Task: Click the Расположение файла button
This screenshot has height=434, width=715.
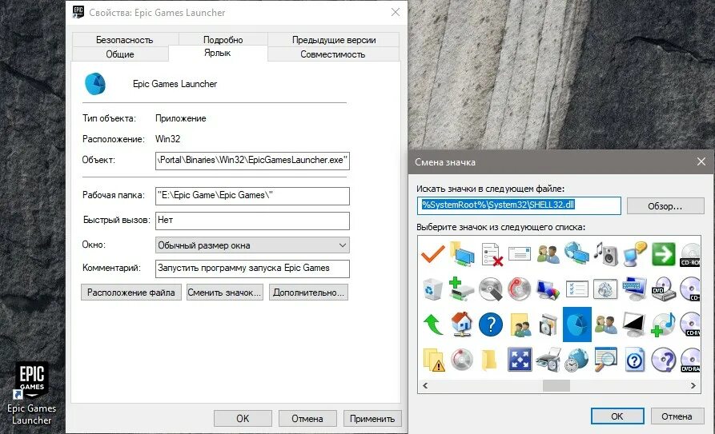Action: (131, 293)
